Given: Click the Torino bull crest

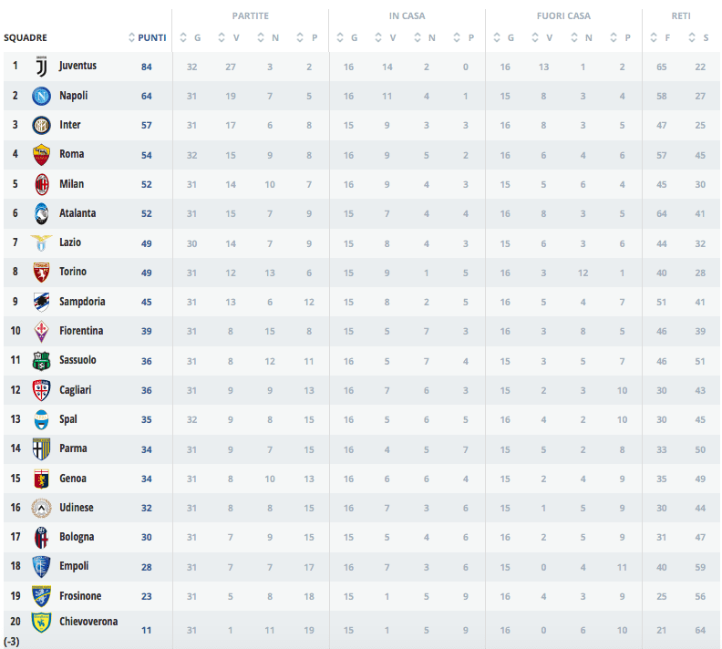Looking at the screenshot, I should point(41,272).
